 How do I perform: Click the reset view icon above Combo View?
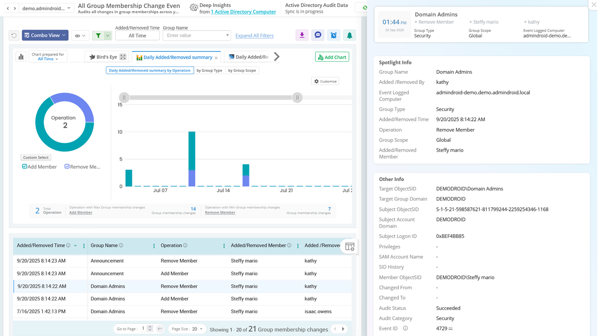(13, 35)
